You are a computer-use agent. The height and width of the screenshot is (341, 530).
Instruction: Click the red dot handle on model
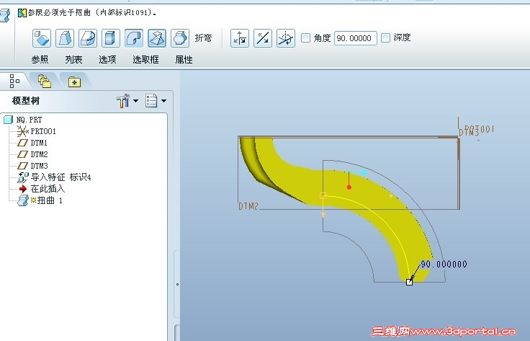[349, 187]
